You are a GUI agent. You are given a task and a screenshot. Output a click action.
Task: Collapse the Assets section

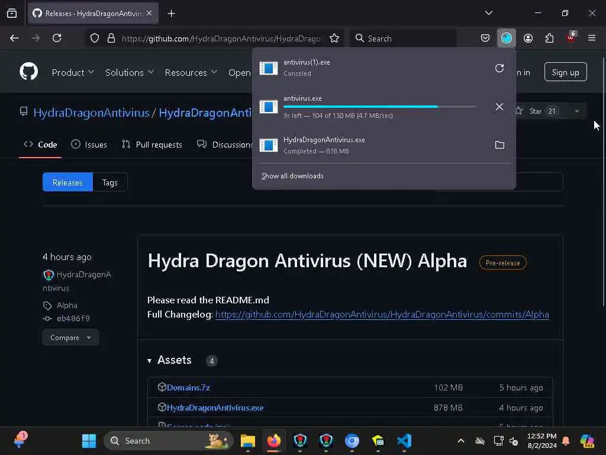[170, 360]
